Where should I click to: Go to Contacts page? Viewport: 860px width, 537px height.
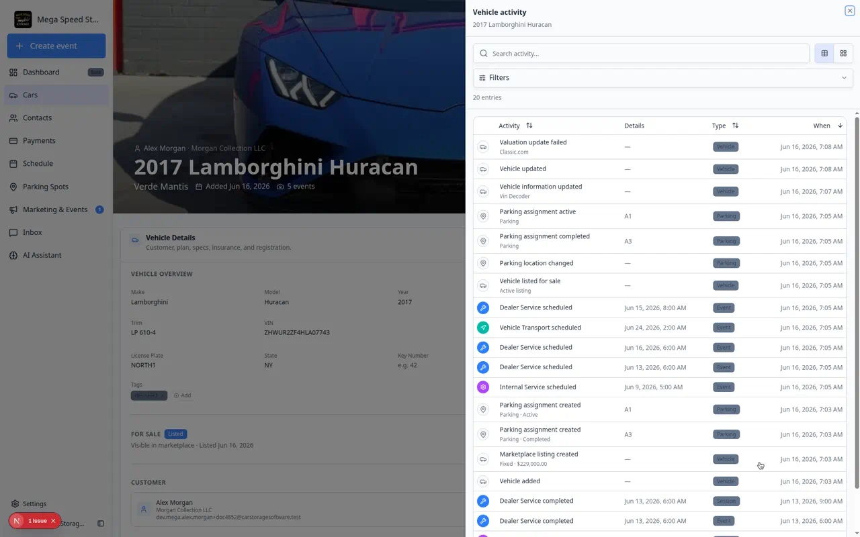coord(56,117)
